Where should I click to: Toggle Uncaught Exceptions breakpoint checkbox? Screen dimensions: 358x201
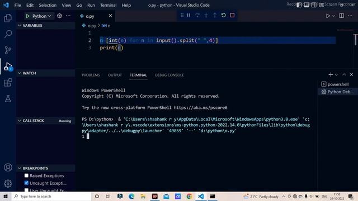coord(26,183)
